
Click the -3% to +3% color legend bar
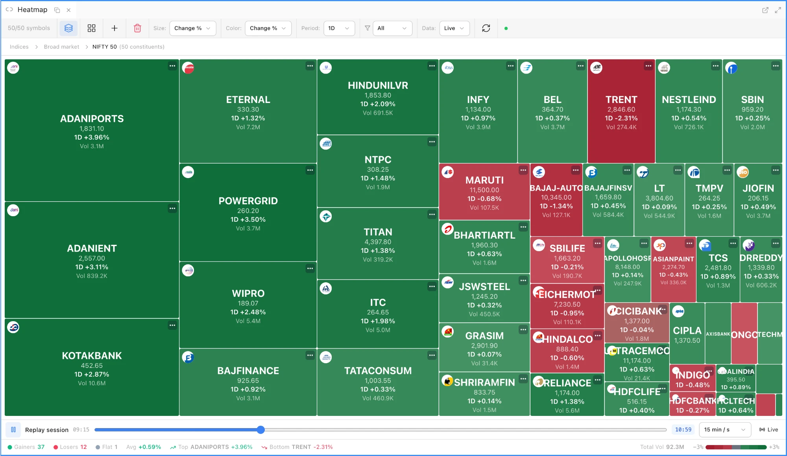click(736, 447)
